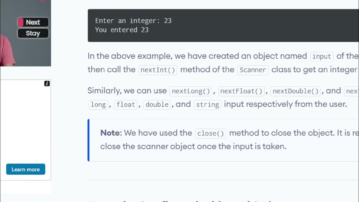Click the Scanner class code label
Viewport: 359px width, 202px height.
(253, 70)
